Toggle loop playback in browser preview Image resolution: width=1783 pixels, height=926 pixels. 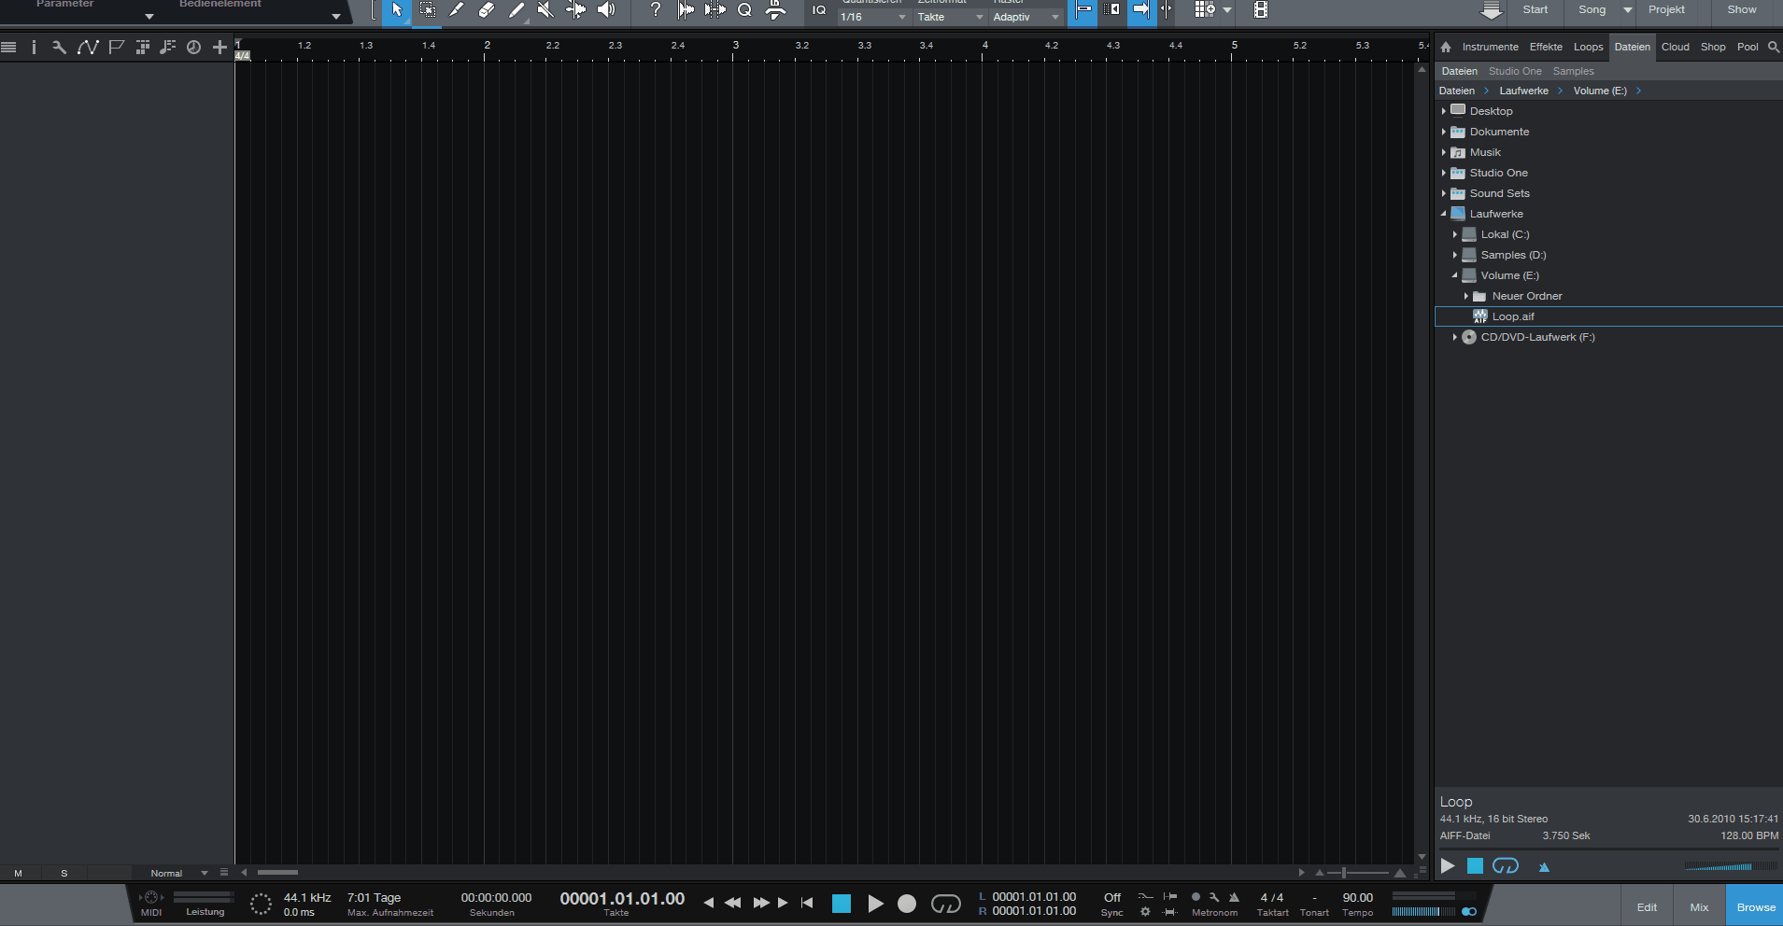coord(1505,866)
